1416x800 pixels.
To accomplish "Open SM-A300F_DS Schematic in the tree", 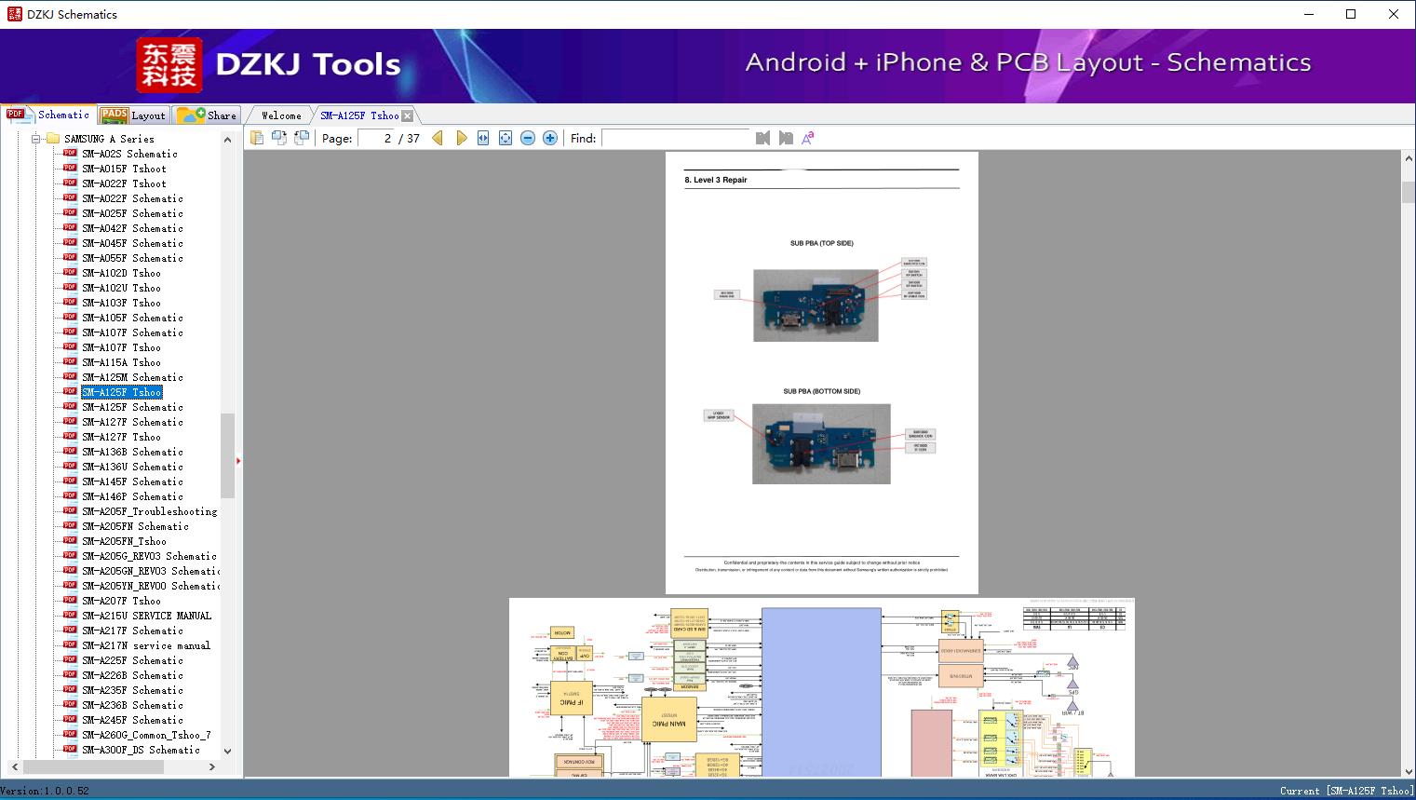I will [141, 750].
